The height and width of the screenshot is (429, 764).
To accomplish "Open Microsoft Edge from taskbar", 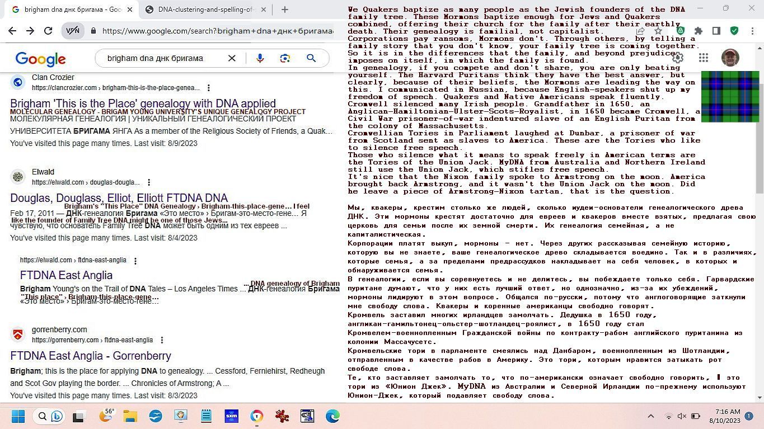I will (x=332, y=416).
